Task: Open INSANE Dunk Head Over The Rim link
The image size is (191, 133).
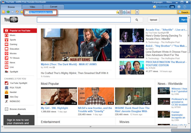Action: [132, 110]
